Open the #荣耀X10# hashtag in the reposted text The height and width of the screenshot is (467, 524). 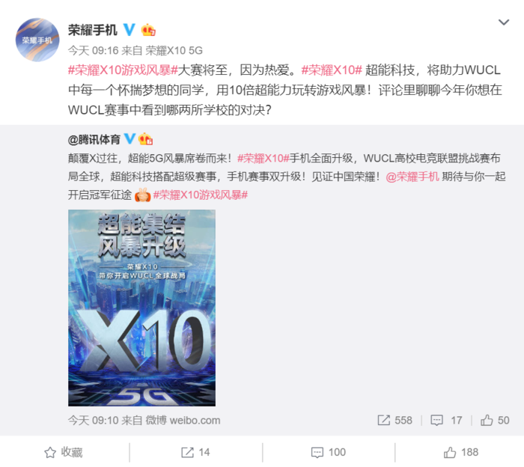click(263, 158)
